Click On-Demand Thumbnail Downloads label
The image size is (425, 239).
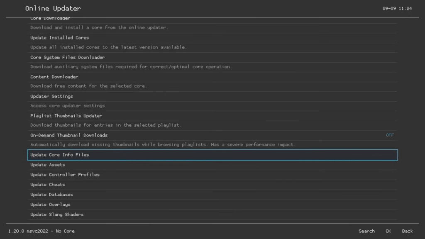pos(69,135)
